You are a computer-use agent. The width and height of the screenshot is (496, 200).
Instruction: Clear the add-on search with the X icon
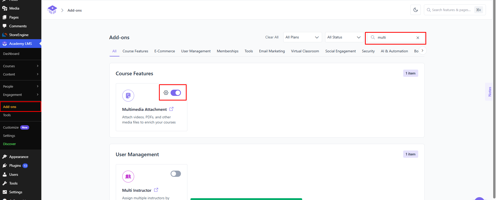418,38
